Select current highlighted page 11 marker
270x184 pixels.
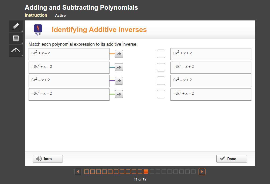tap(146, 172)
